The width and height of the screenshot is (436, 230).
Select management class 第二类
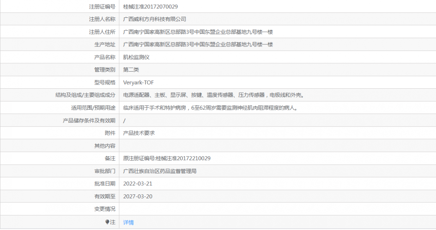tap(131, 70)
